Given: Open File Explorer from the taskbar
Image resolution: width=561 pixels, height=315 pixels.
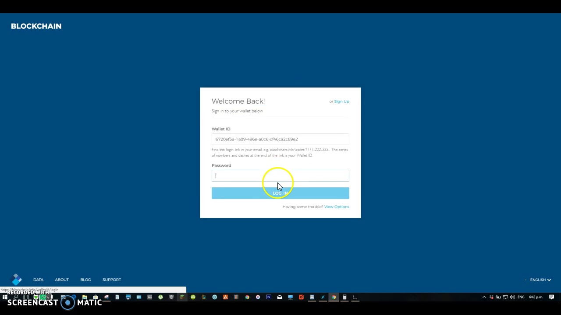Looking at the screenshot, I should (84, 297).
